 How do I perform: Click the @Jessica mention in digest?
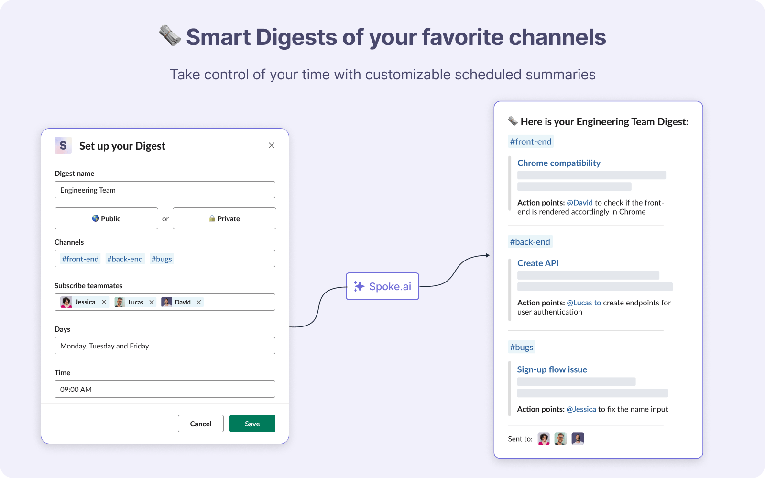581,409
